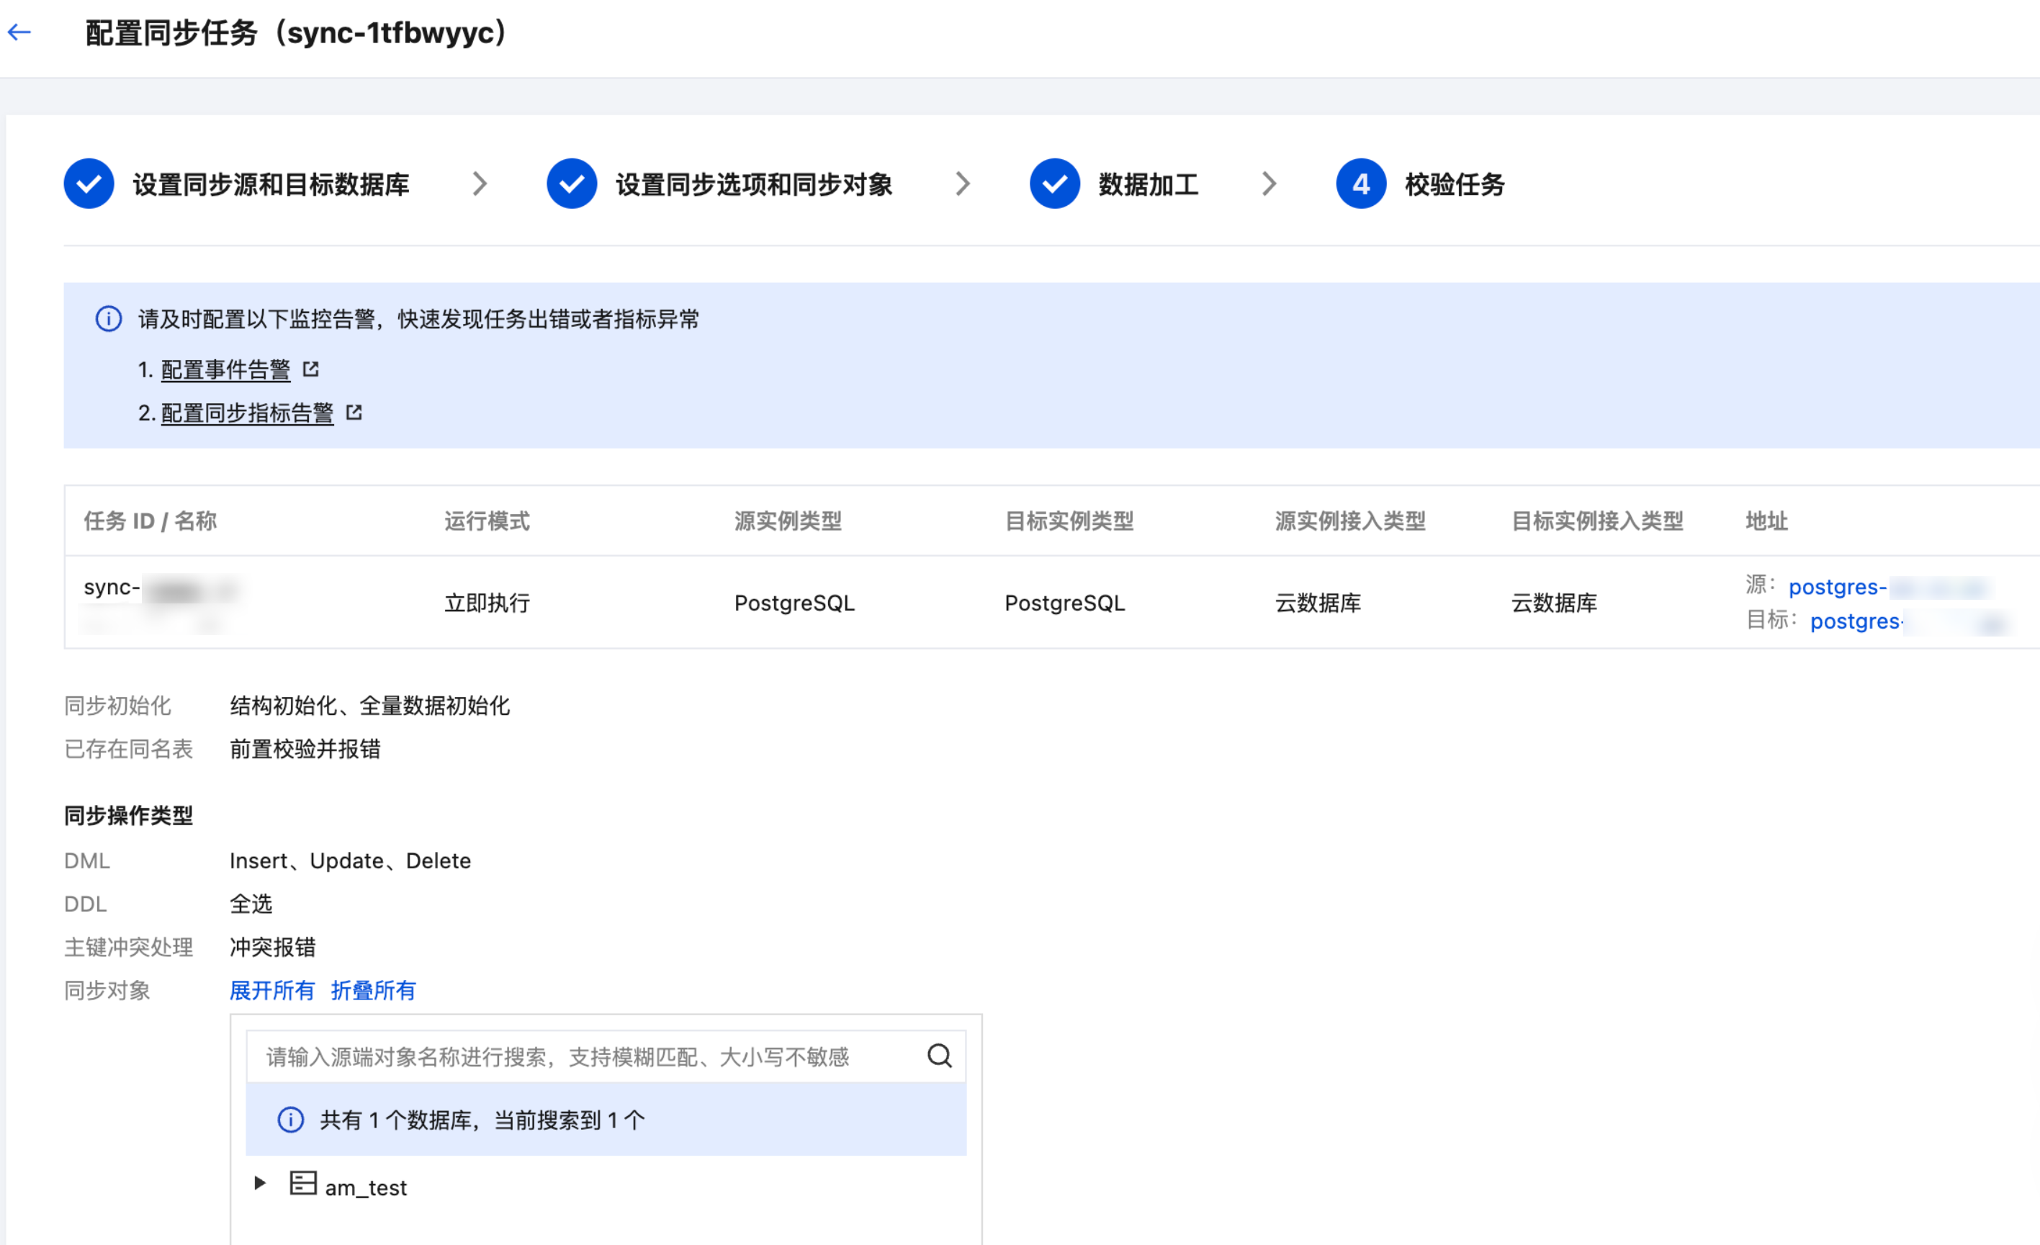The width and height of the screenshot is (2040, 1245).
Task: Open 配置同步指标告警 link
Action: tap(247, 413)
